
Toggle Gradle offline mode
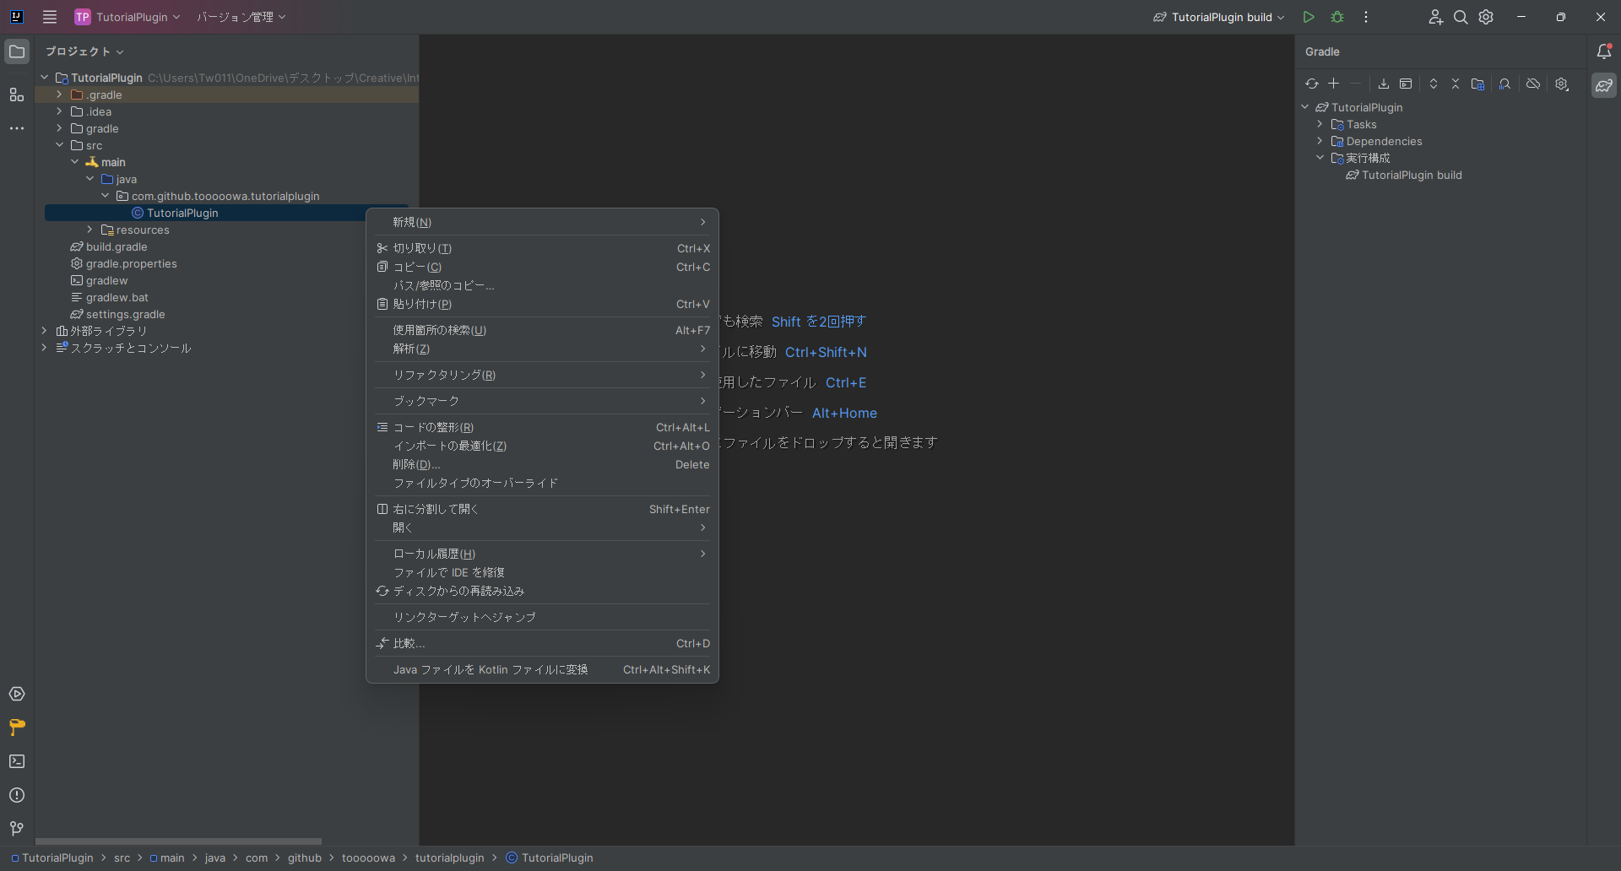tap(1533, 84)
